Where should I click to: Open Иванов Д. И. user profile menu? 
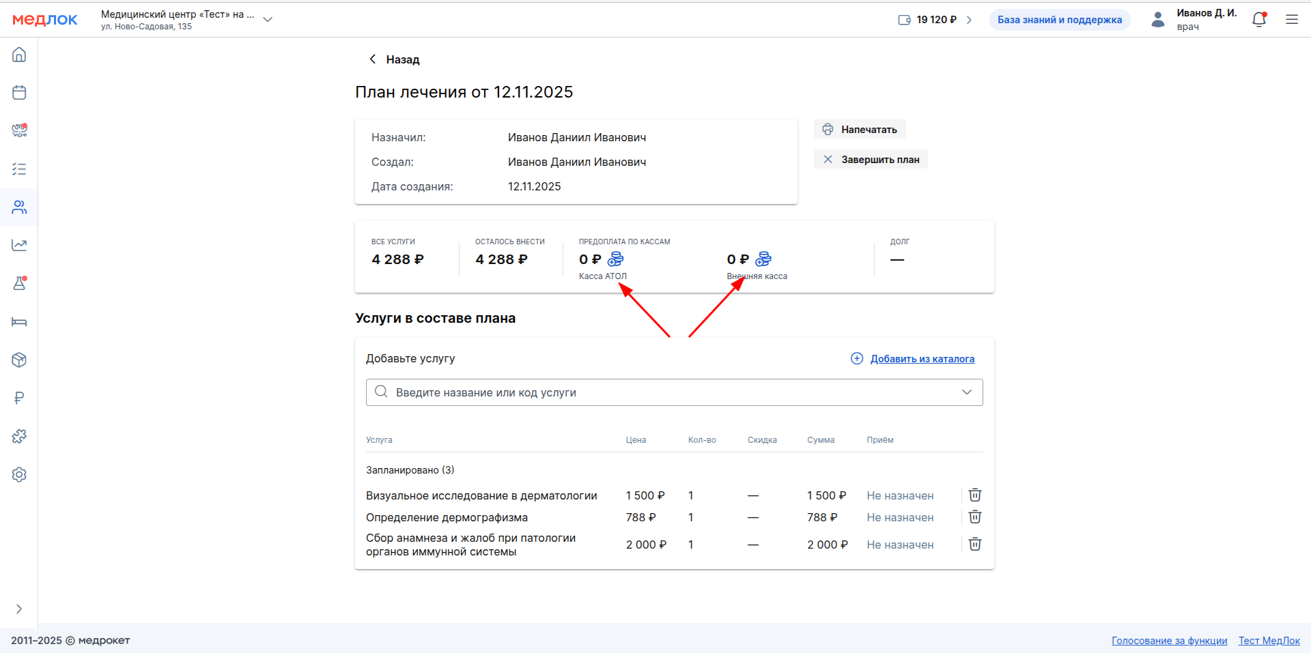[1195, 20]
